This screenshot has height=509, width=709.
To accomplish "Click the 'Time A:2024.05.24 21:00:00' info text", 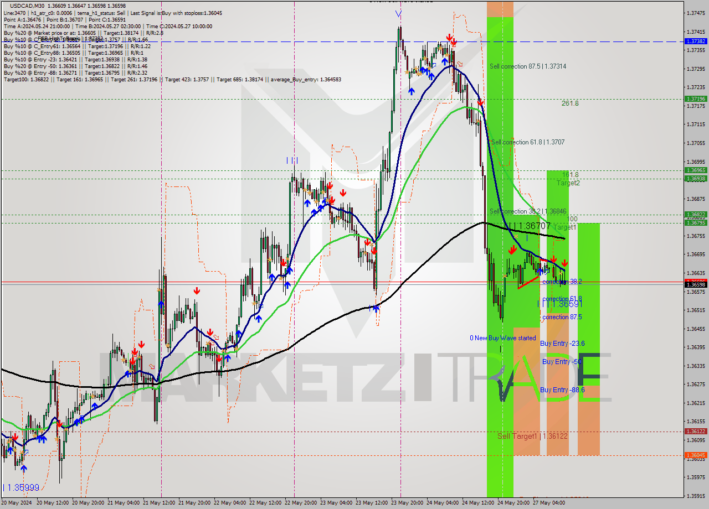I will click(x=37, y=26).
